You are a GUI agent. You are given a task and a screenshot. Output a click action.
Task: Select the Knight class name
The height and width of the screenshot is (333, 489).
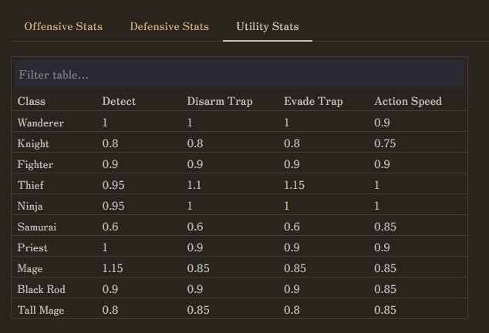point(33,143)
